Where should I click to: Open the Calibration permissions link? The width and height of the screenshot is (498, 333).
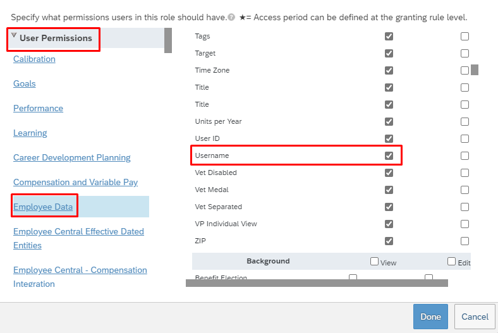tap(34, 59)
